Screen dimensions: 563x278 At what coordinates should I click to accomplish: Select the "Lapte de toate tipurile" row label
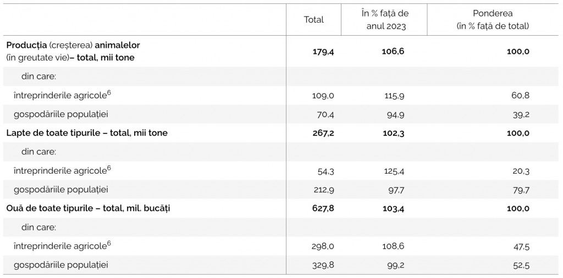click(x=87, y=133)
